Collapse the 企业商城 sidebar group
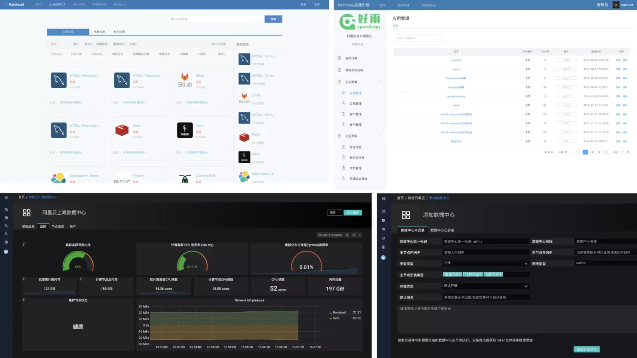 (x=381, y=82)
